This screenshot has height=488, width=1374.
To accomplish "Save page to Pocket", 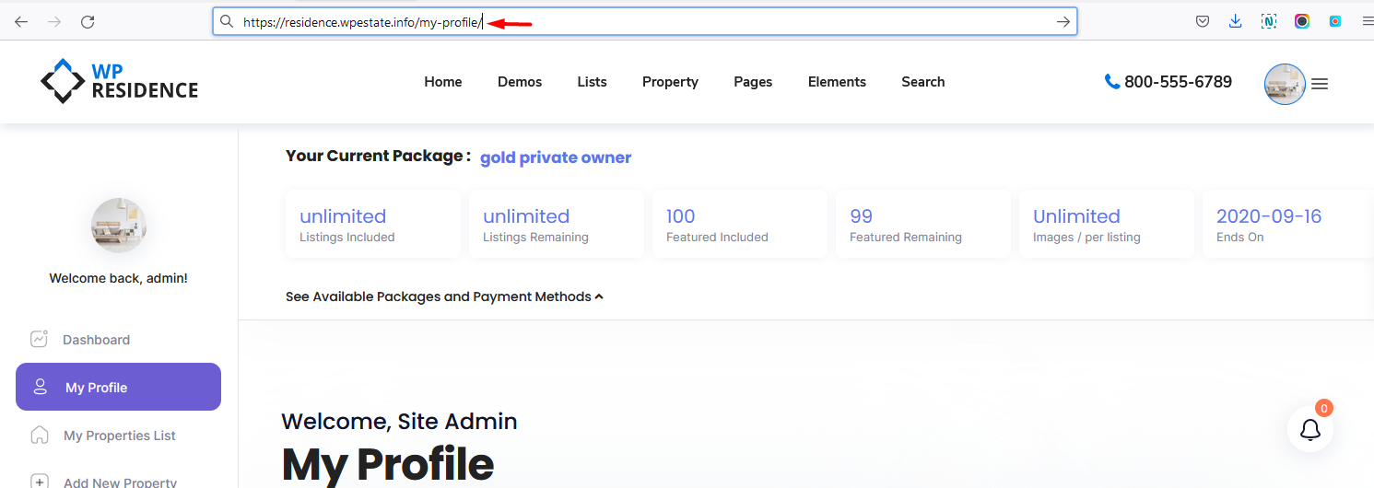I will [x=1203, y=22].
